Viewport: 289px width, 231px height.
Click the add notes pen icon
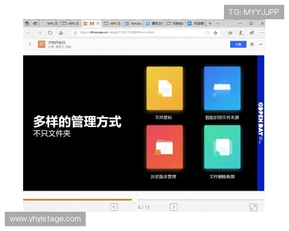click(241, 33)
